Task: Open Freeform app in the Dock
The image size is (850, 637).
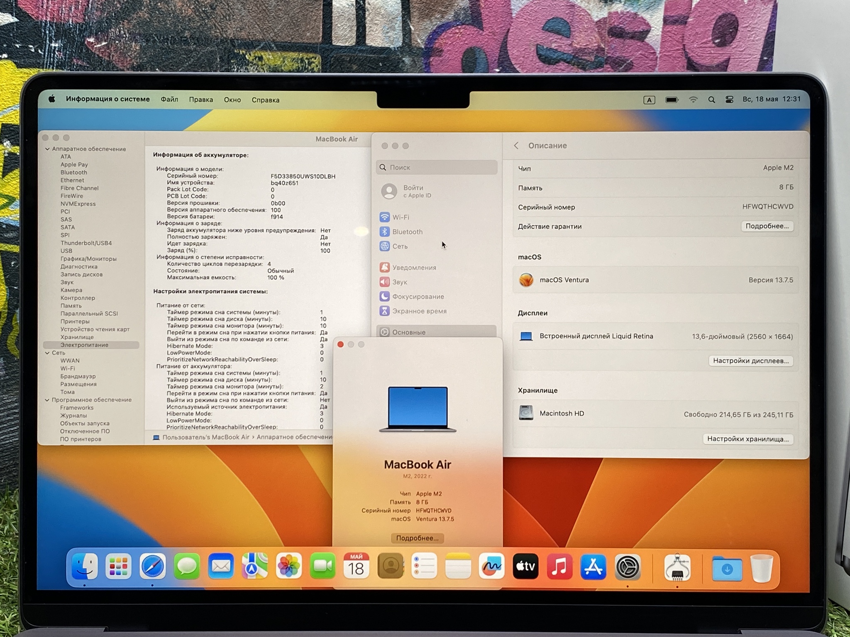Action: [x=491, y=566]
